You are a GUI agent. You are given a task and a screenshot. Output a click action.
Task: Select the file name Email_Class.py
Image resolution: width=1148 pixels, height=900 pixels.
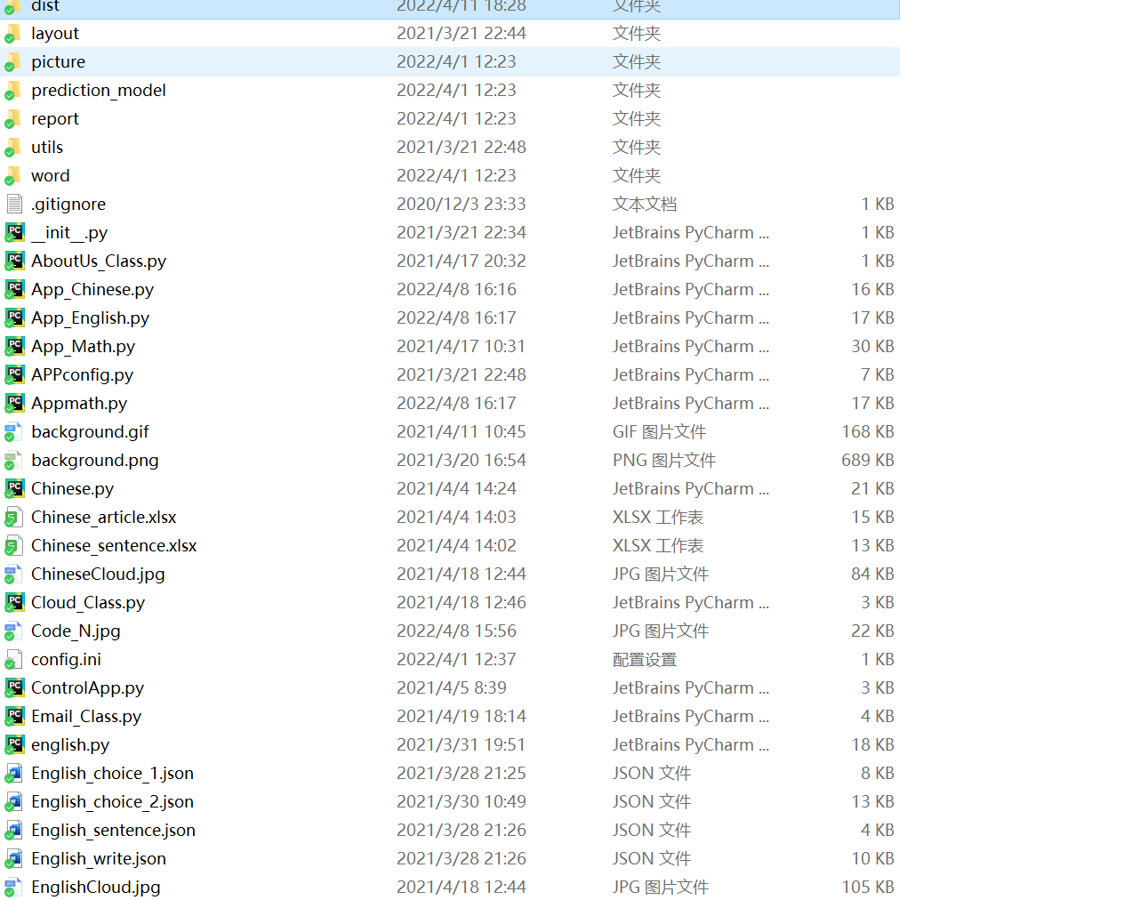(x=86, y=717)
